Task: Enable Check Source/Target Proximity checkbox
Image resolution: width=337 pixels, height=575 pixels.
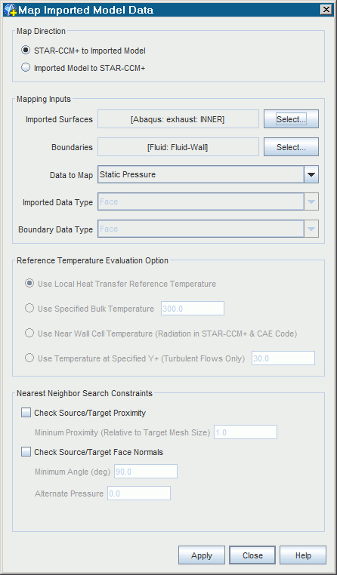Action: pos(26,413)
